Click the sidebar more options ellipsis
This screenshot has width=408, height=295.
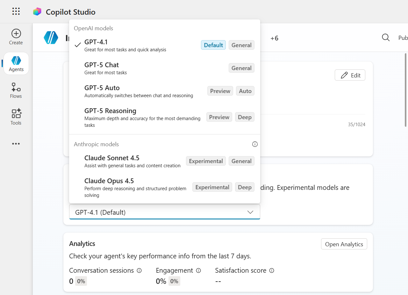(x=16, y=144)
